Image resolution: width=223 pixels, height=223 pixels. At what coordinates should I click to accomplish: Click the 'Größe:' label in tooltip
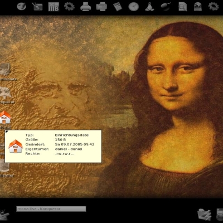pos(32,139)
